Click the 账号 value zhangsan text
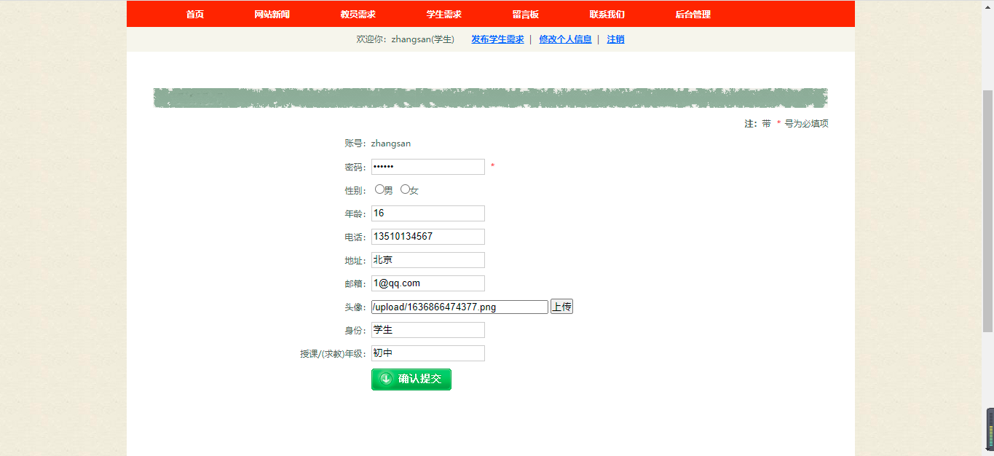Screen dimensions: 994x456 coord(391,144)
